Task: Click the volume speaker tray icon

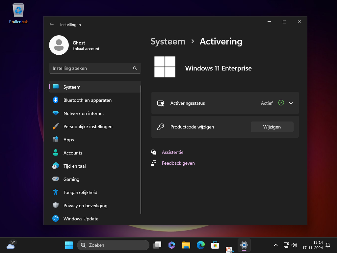Action: click(x=294, y=245)
